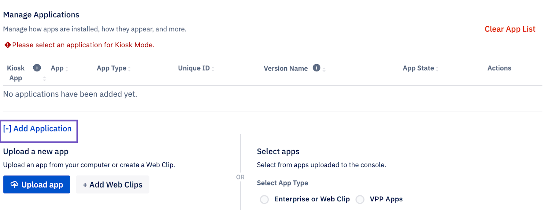Click the red error warning icon
This screenshot has height=210, width=556.
pyautogui.click(x=7, y=45)
